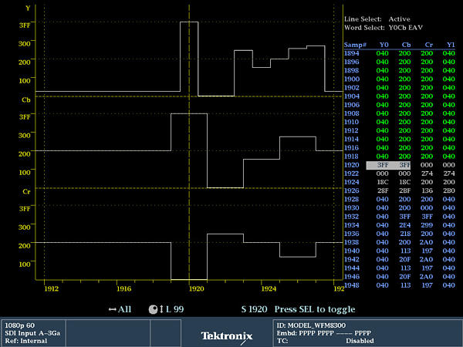Click the Samp# column header
Viewport: 463px width, 347px height.
click(355, 45)
